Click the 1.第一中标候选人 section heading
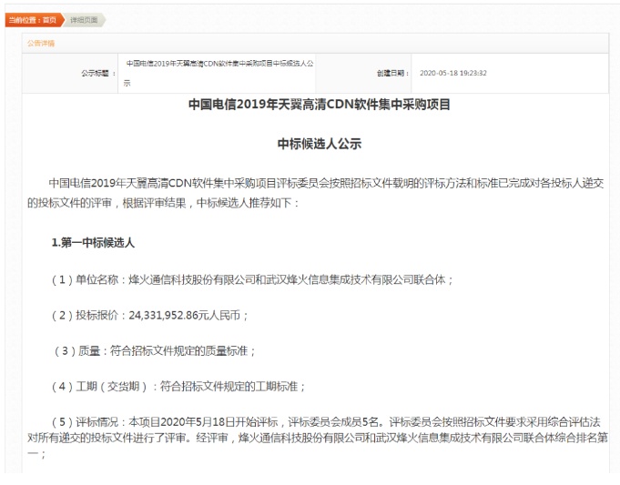Screen dimensions: 620x485 pyautogui.click(x=94, y=243)
